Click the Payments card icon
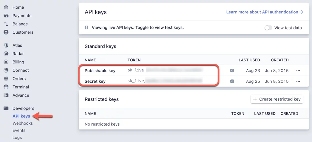The image size is (312, 142). (6, 15)
